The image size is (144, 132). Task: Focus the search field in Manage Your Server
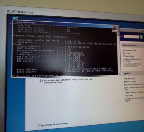coord(131,36)
